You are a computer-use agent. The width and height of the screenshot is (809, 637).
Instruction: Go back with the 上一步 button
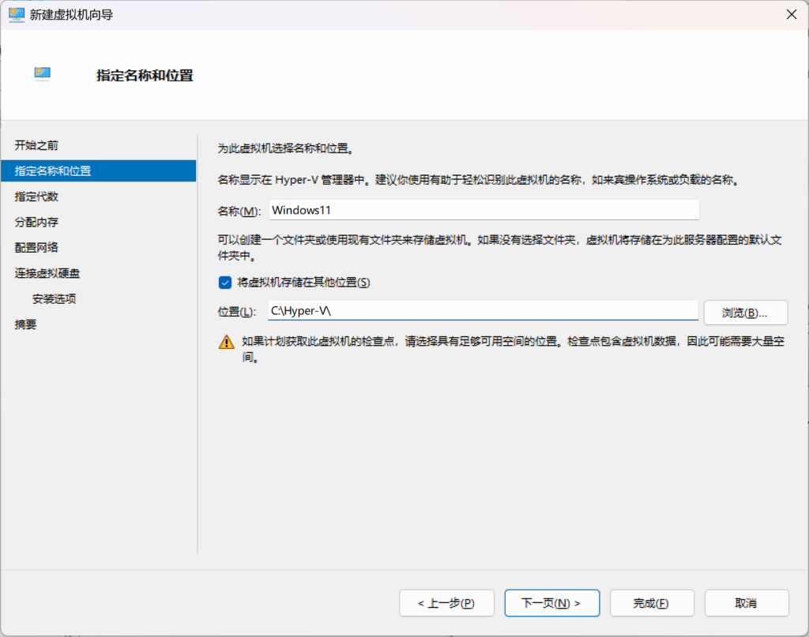coord(446,603)
